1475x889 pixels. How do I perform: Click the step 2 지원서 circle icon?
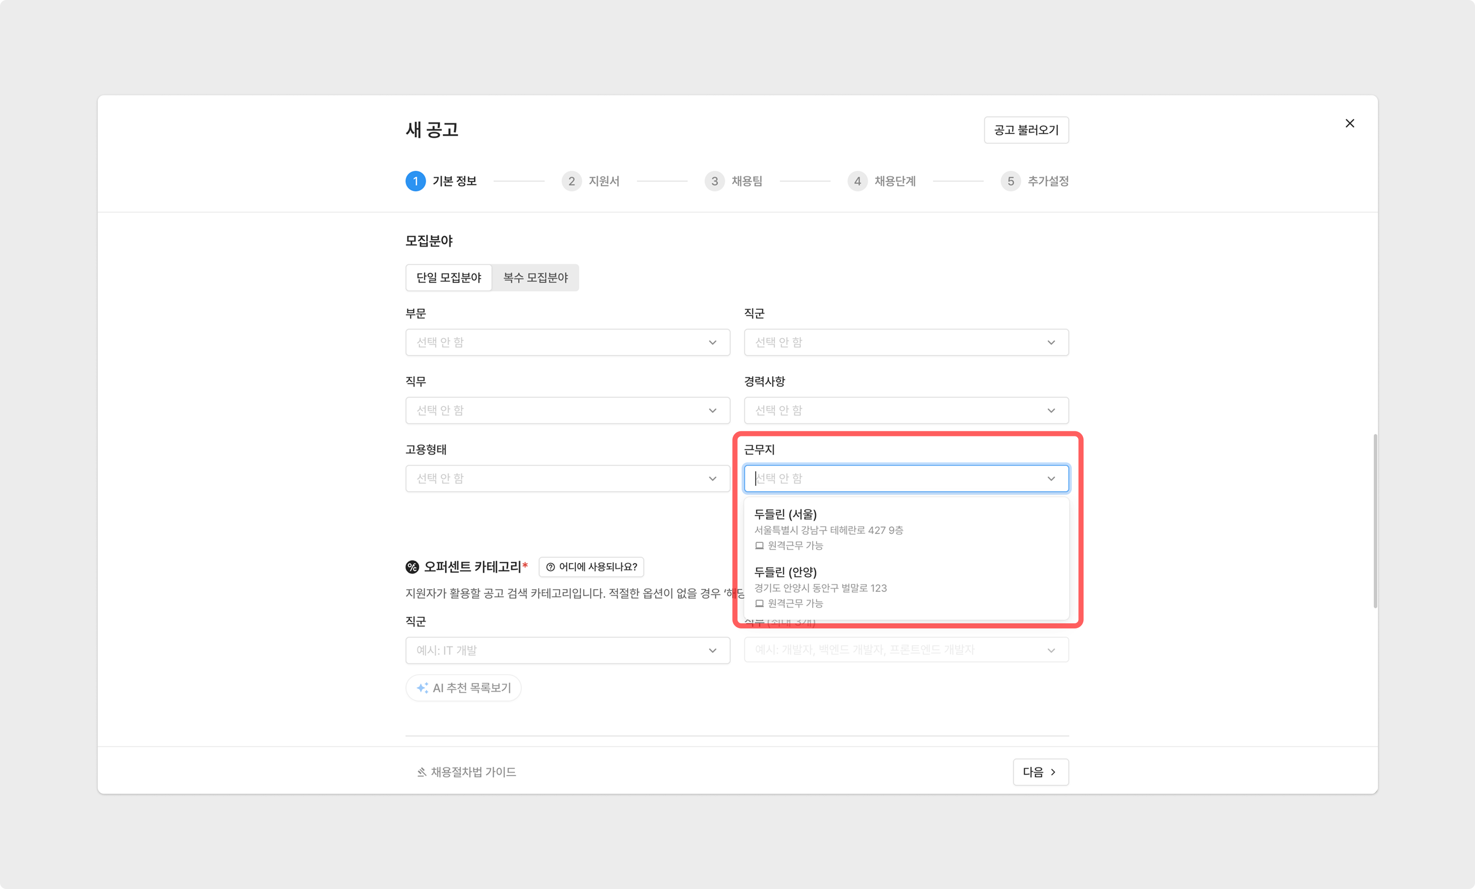pos(571,181)
